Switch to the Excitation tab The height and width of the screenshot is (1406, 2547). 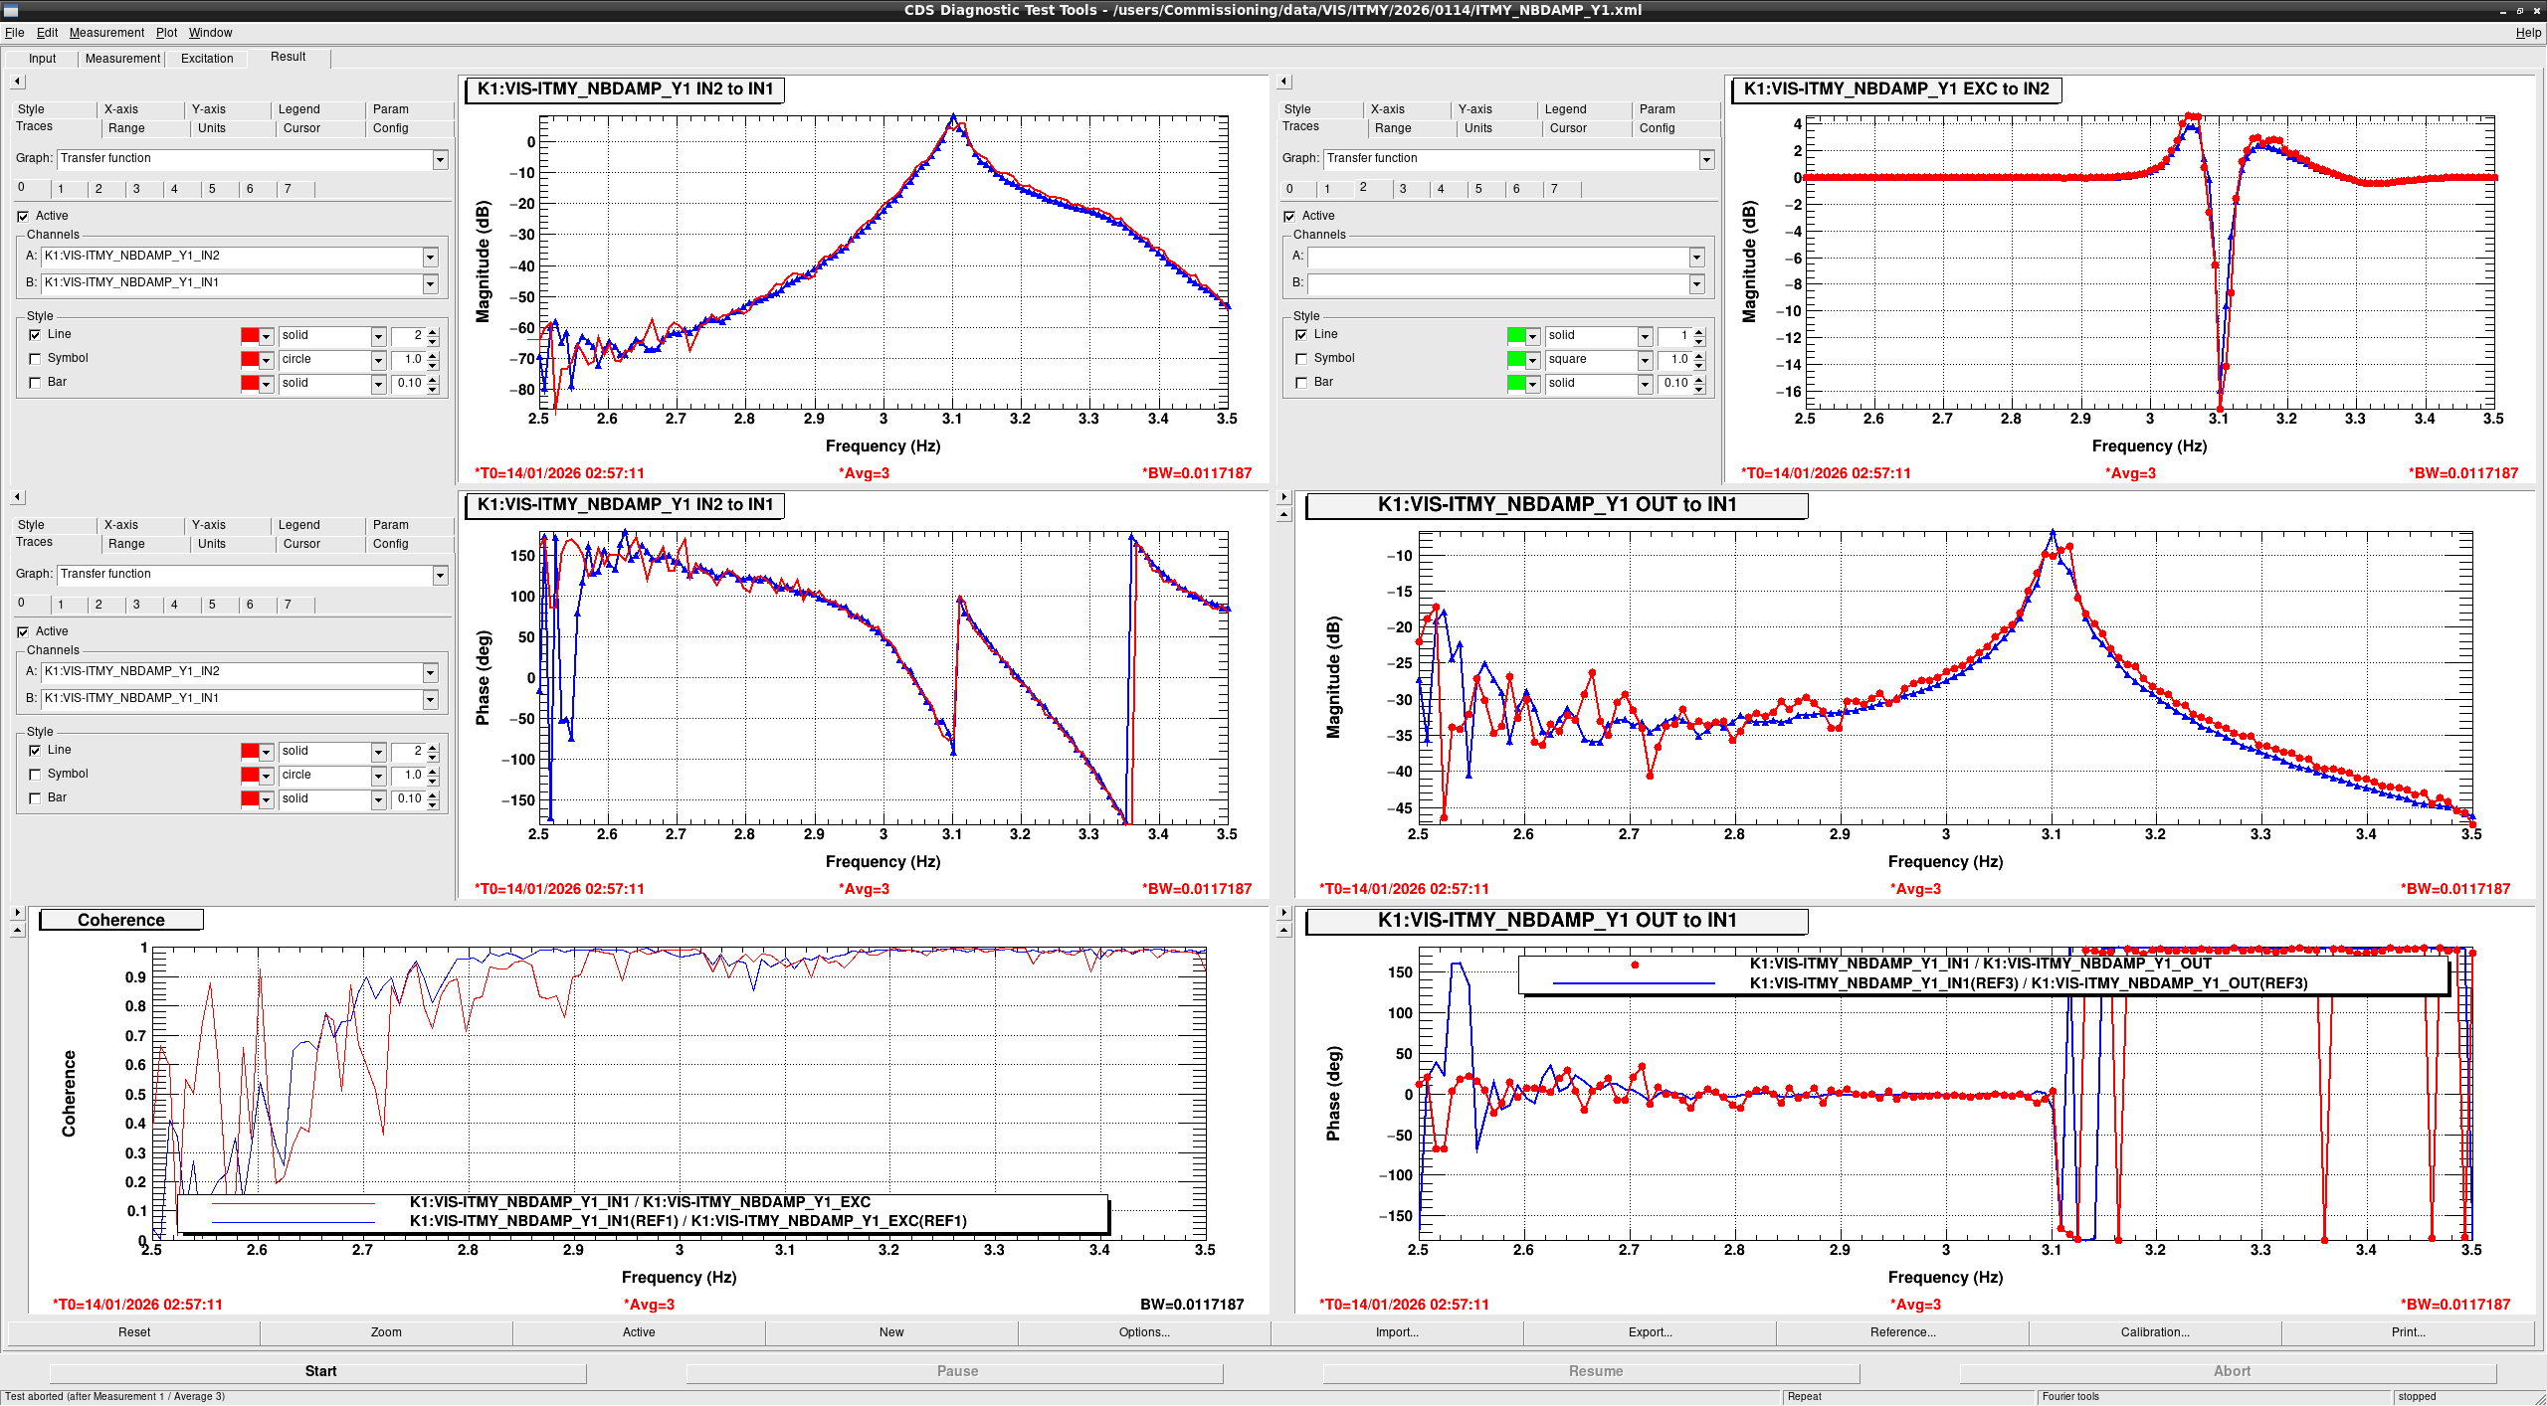207,59
